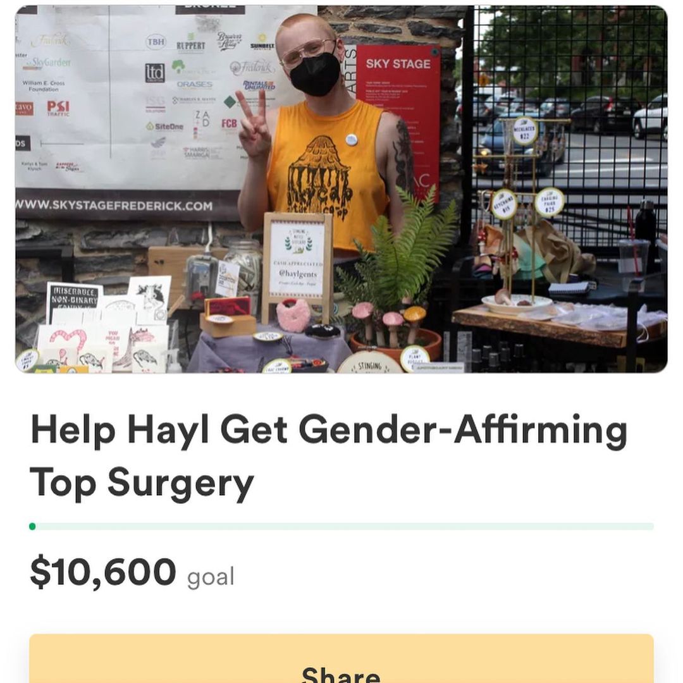The image size is (683, 683).
Task: Click the gray "goal" label
Action: pyautogui.click(x=211, y=577)
